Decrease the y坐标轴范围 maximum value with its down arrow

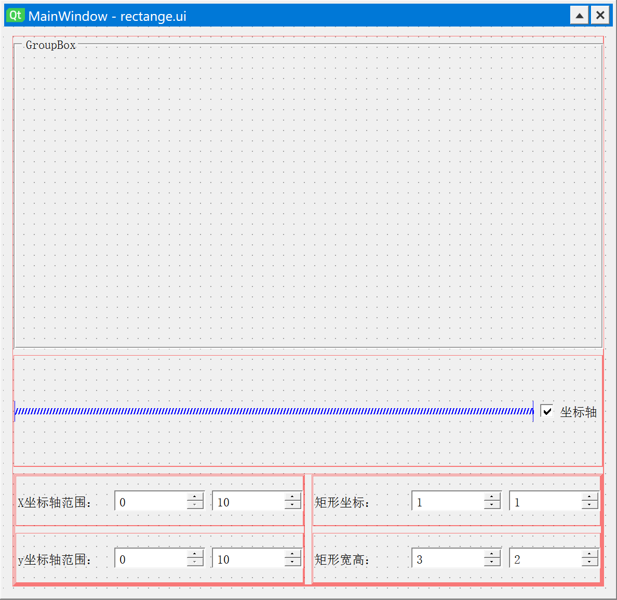(293, 563)
